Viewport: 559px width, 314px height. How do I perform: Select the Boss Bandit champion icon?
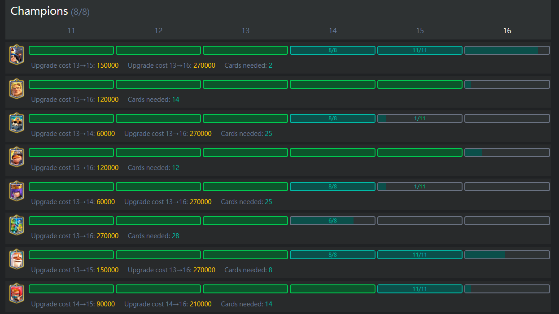click(x=17, y=293)
